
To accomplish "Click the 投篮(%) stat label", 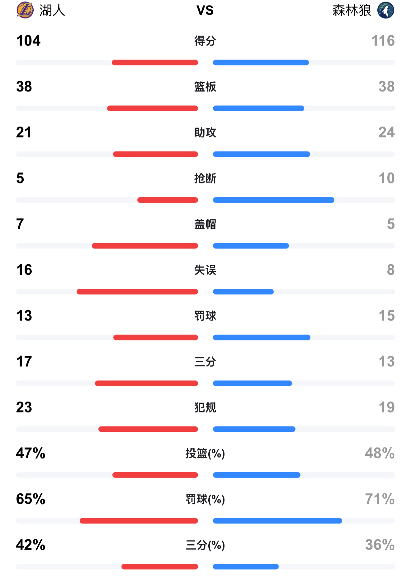I will (x=205, y=454).
